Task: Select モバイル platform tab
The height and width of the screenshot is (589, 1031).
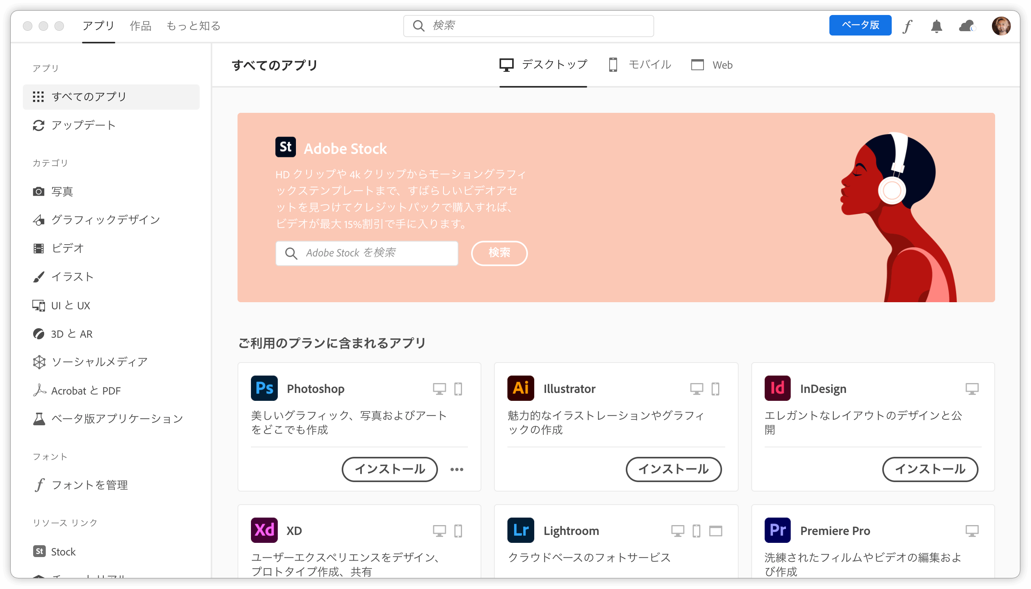Action: 640,65
